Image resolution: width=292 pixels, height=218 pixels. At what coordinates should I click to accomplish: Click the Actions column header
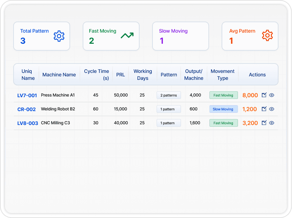[257, 75]
